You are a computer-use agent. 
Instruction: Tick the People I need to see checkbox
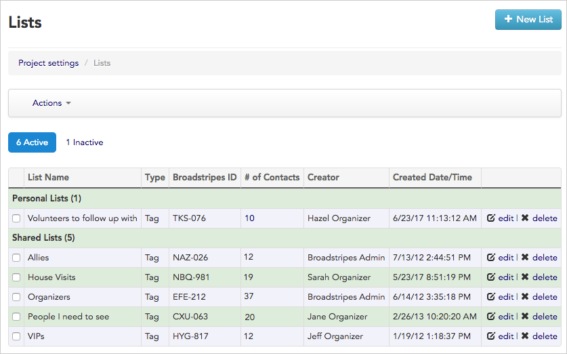click(x=16, y=317)
